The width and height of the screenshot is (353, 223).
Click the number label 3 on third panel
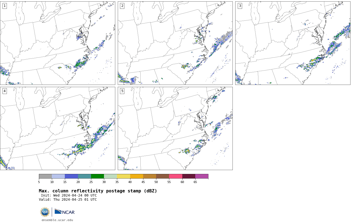(x=240, y=6)
